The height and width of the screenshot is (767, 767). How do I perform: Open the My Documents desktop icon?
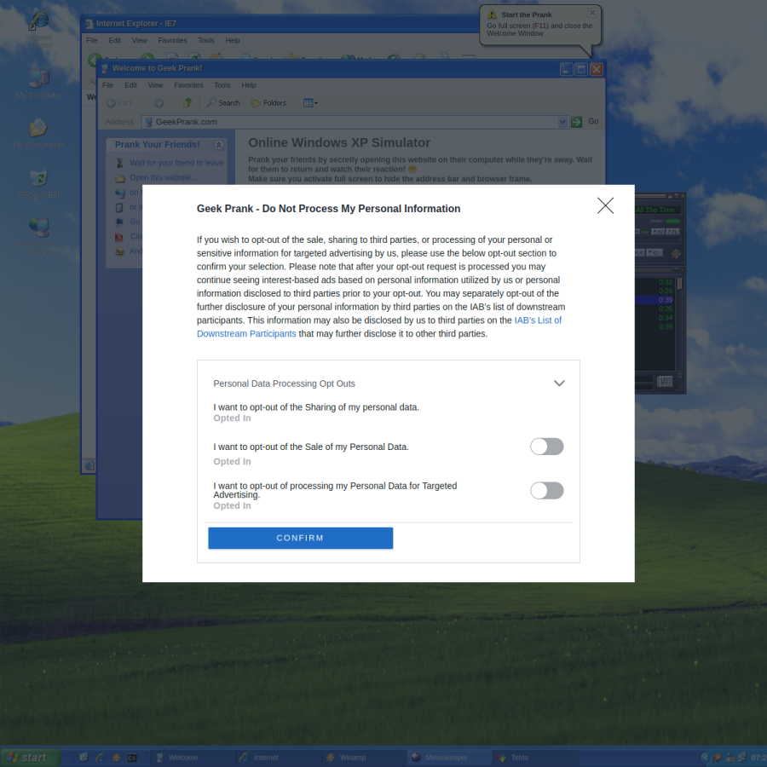click(38, 133)
